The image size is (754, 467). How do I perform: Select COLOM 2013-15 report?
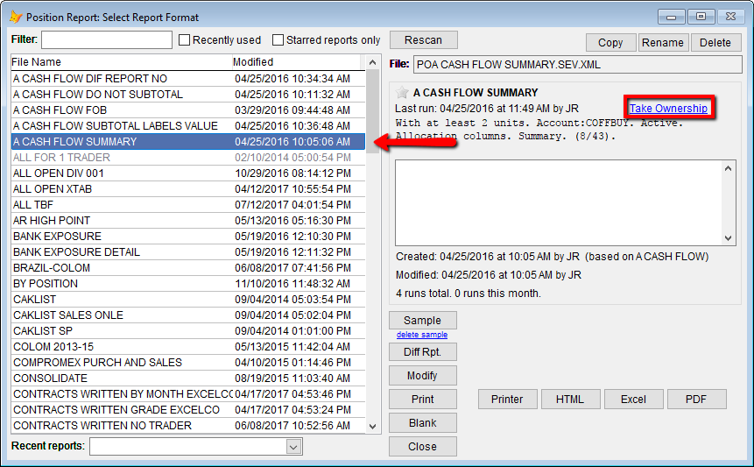pos(188,347)
